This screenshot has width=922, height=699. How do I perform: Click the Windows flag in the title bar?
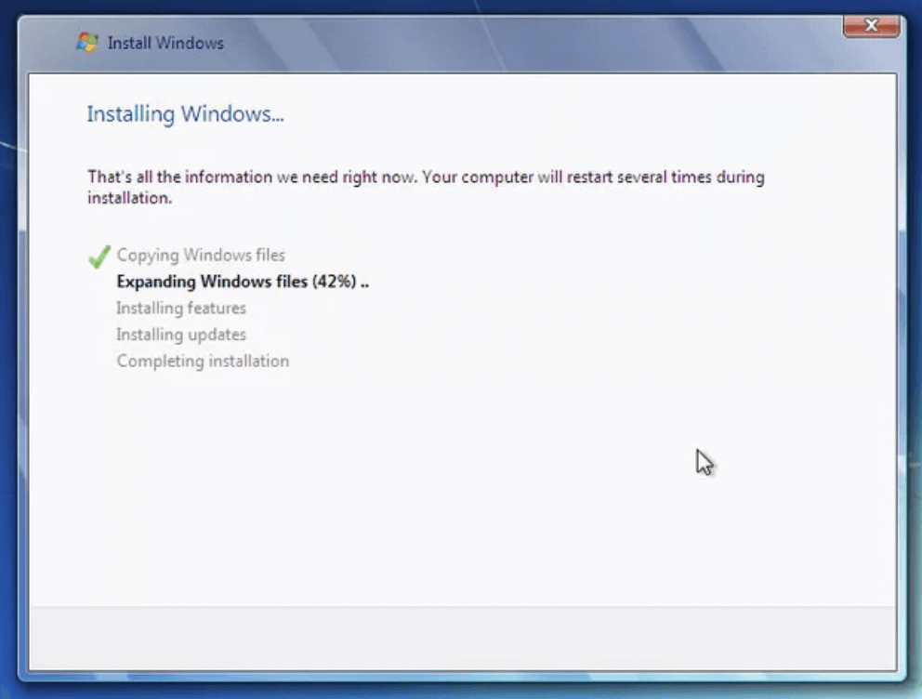(87, 42)
